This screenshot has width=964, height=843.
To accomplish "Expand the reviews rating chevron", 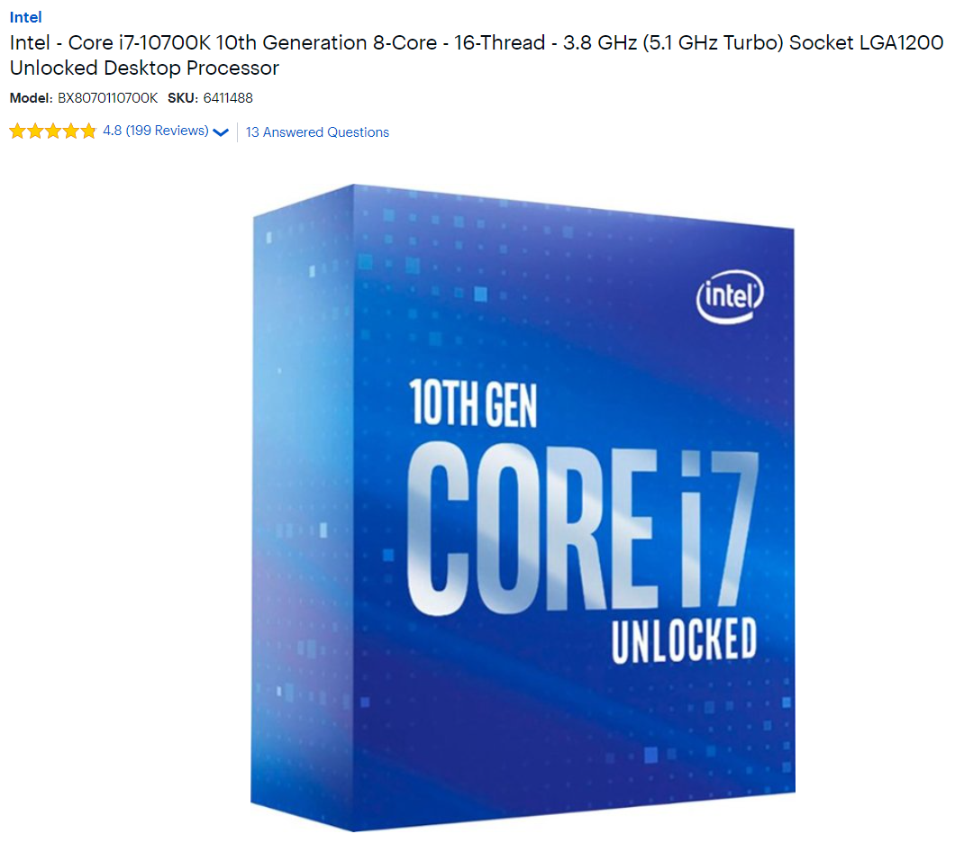I will 221,132.
